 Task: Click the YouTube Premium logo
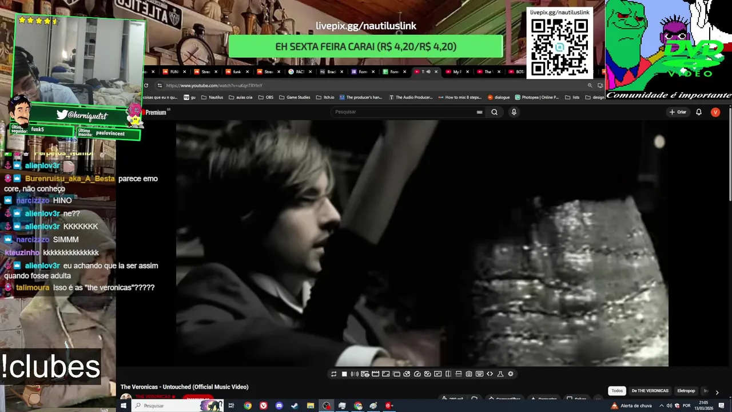[155, 112]
